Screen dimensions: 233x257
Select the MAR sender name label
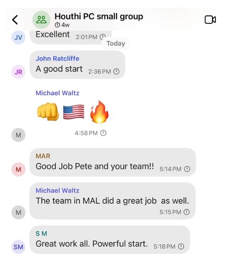tap(43, 156)
